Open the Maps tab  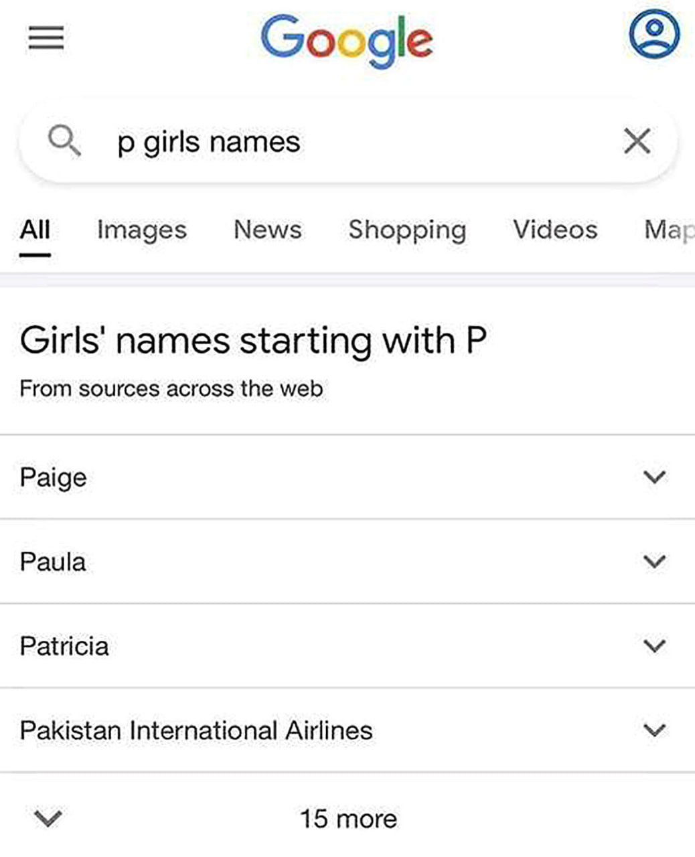[x=668, y=230]
